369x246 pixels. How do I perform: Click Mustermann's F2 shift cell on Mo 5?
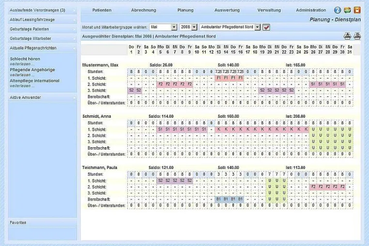tap(160, 84)
